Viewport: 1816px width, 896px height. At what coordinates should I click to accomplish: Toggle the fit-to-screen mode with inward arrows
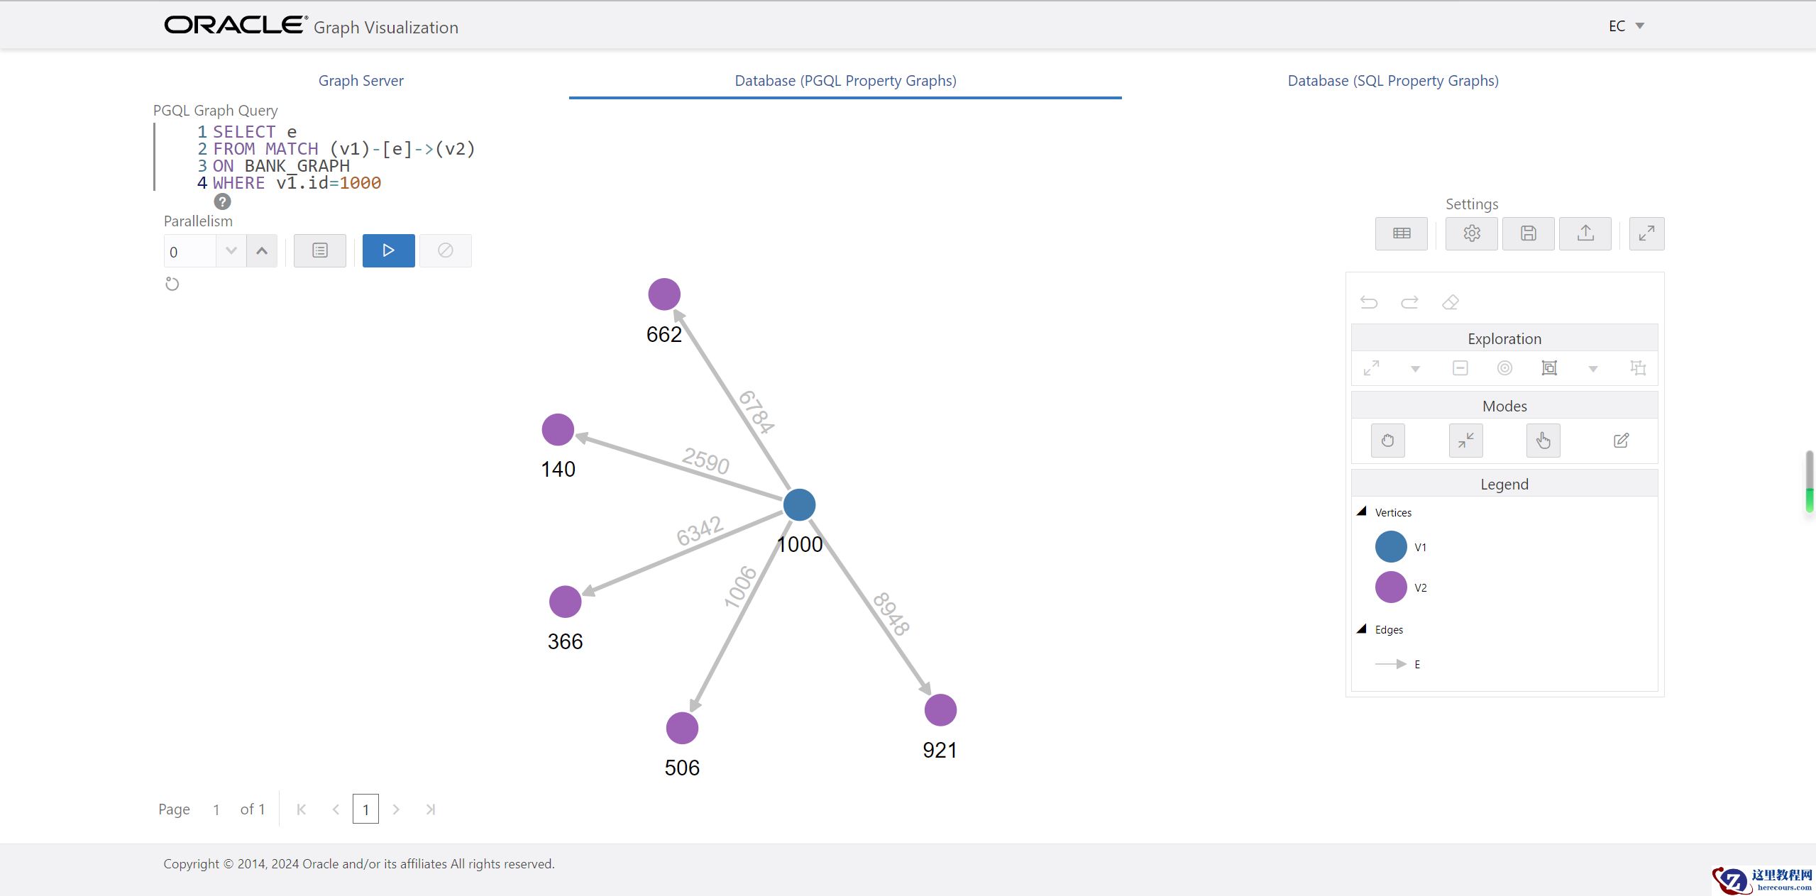[1465, 441]
